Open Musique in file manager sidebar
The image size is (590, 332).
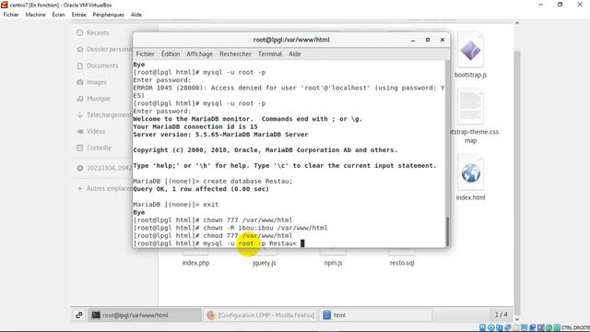pyautogui.click(x=93, y=99)
